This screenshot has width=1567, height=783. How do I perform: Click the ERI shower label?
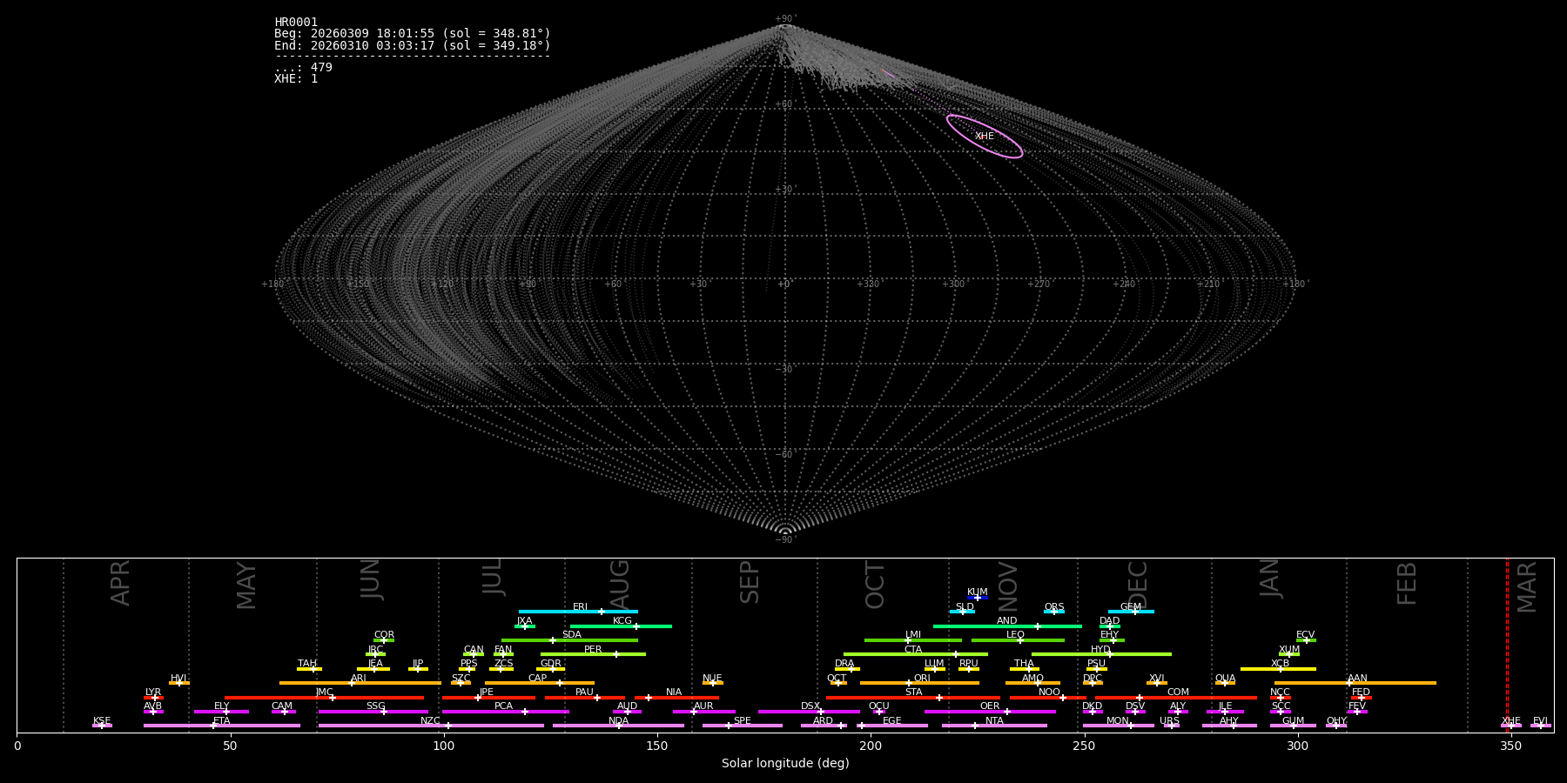[581, 607]
